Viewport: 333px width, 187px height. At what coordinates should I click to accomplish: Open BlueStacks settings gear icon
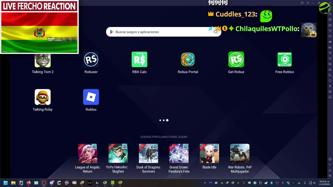click(x=330, y=159)
